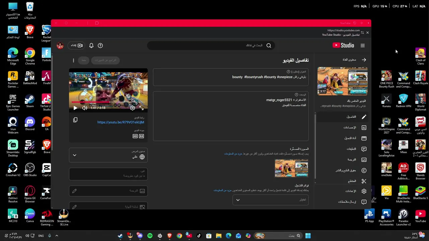The height and width of the screenshot is (241, 429).
Task: Click the video progress bar
Action: (x=108, y=102)
